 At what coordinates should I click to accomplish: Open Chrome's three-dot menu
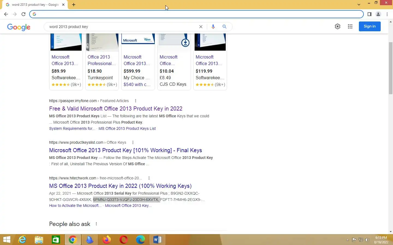(x=387, y=14)
